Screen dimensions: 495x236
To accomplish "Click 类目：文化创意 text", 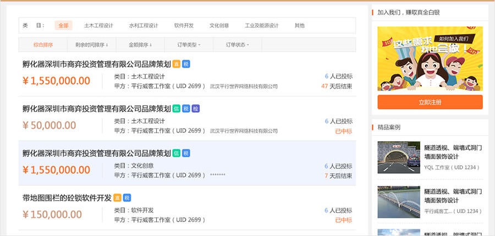I will tap(134, 166).
